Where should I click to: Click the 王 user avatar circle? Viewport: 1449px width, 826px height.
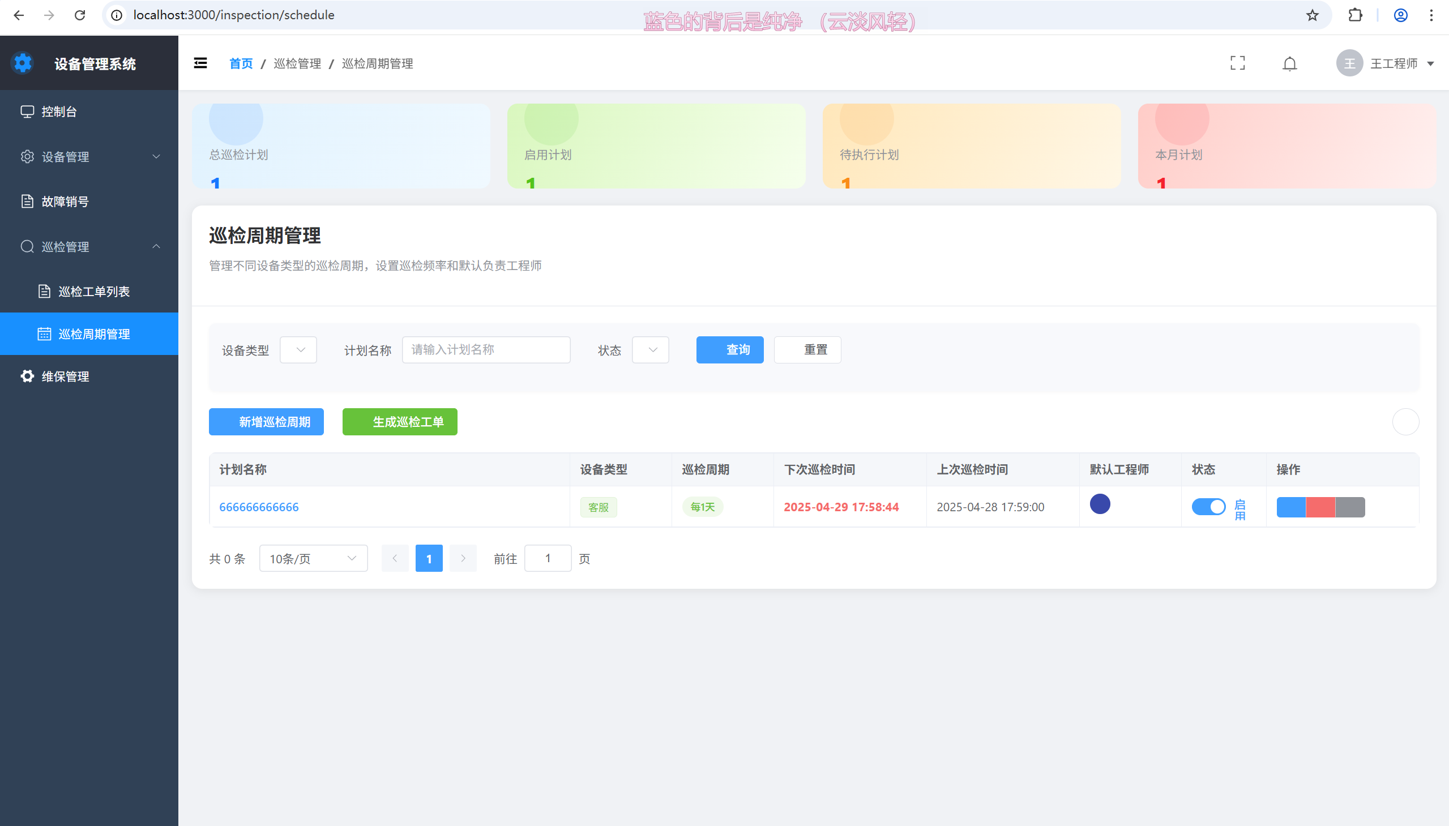click(1349, 63)
